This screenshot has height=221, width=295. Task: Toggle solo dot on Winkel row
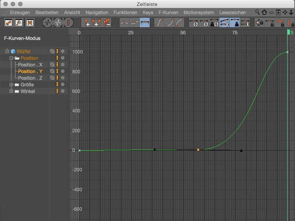(63, 91)
